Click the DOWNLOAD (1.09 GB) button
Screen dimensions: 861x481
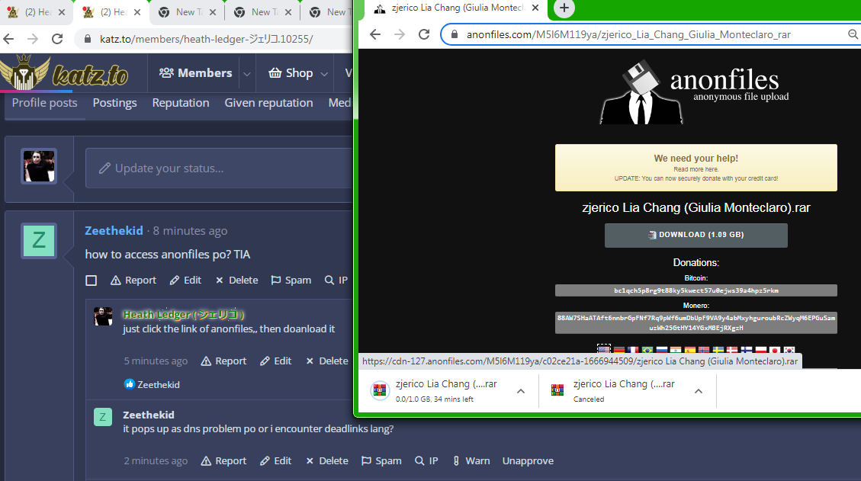tap(696, 235)
